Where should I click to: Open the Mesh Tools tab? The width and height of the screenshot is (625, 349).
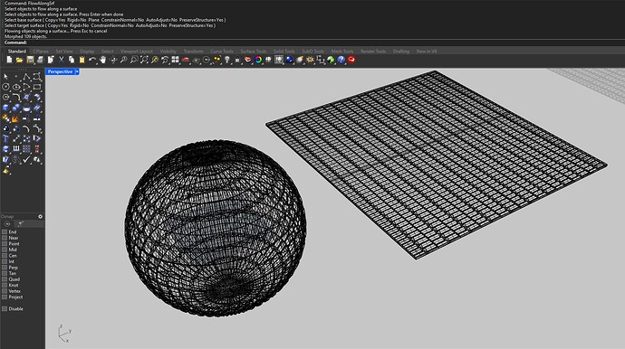click(x=342, y=52)
